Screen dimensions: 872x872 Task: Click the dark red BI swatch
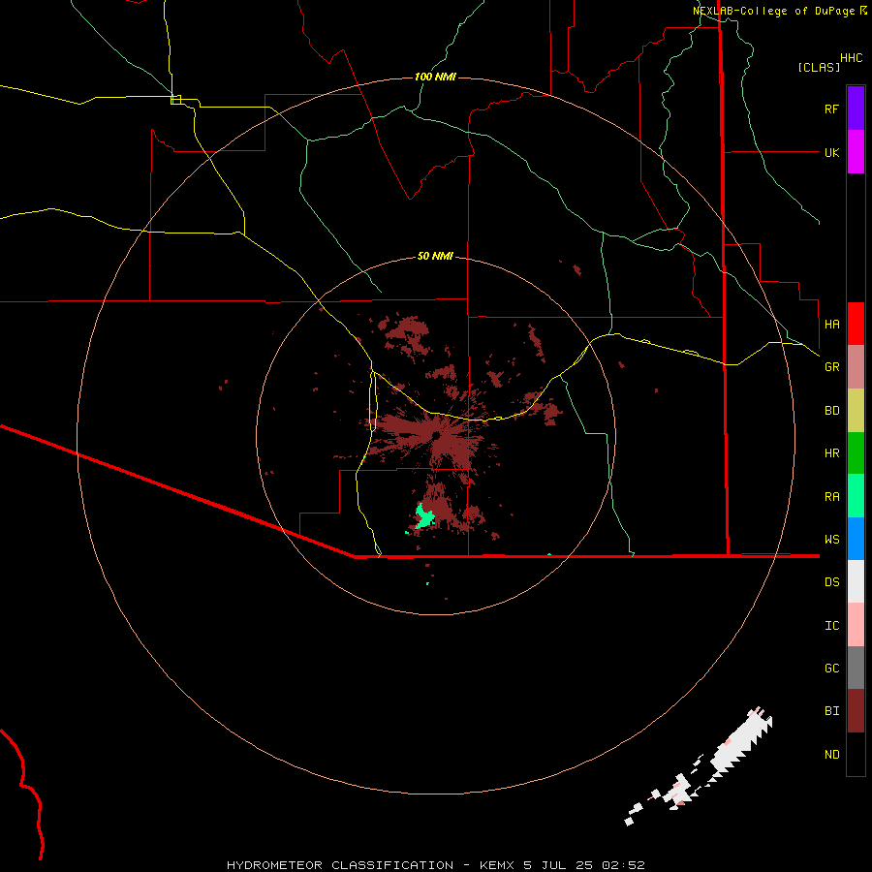click(x=856, y=711)
